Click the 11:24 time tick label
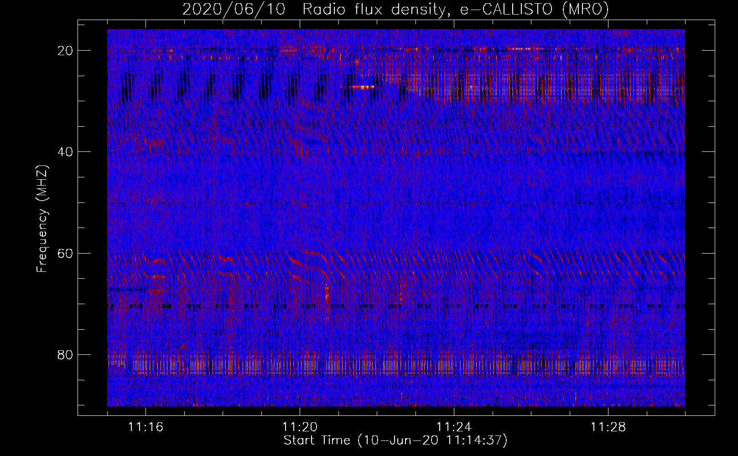Image resolution: width=738 pixels, height=456 pixels. [454, 427]
